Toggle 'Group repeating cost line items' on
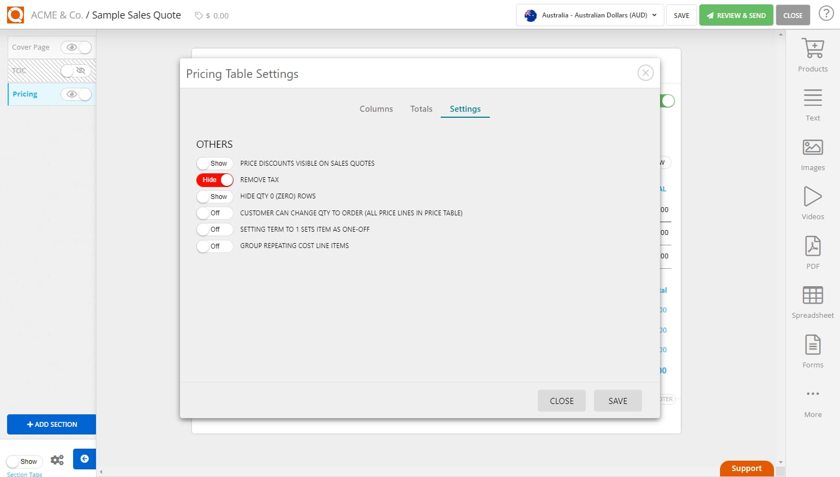Image resolution: width=840 pixels, height=477 pixels. 214,246
